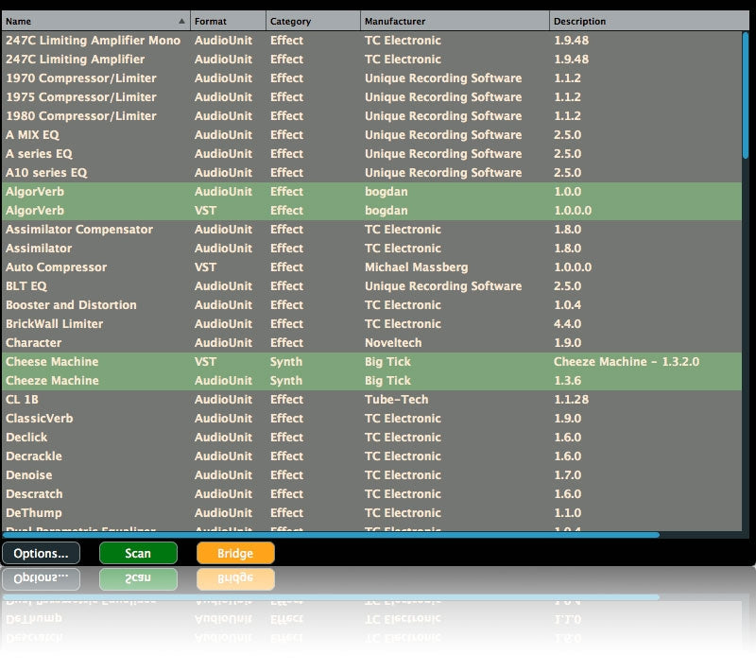
Task: Select the Character plugin row
Action: tap(371, 343)
